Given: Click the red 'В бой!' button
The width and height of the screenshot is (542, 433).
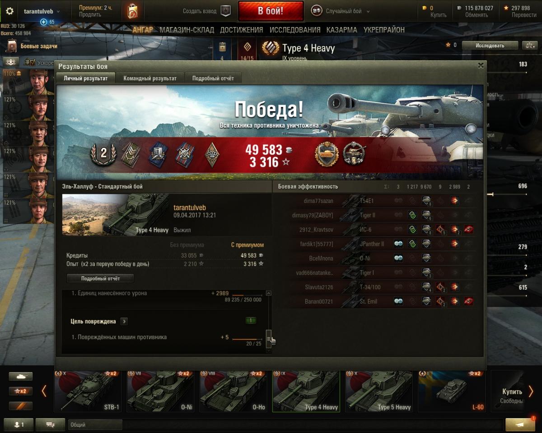Looking at the screenshot, I should tap(271, 11).
